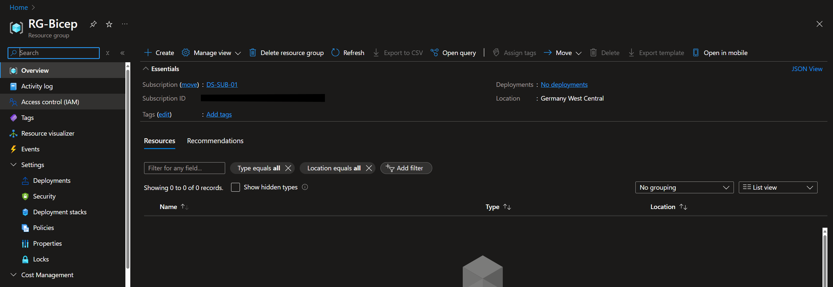Click the favorite star icon next to RG-Bicep
Viewport: 833px width, 287px height.
pos(109,24)
